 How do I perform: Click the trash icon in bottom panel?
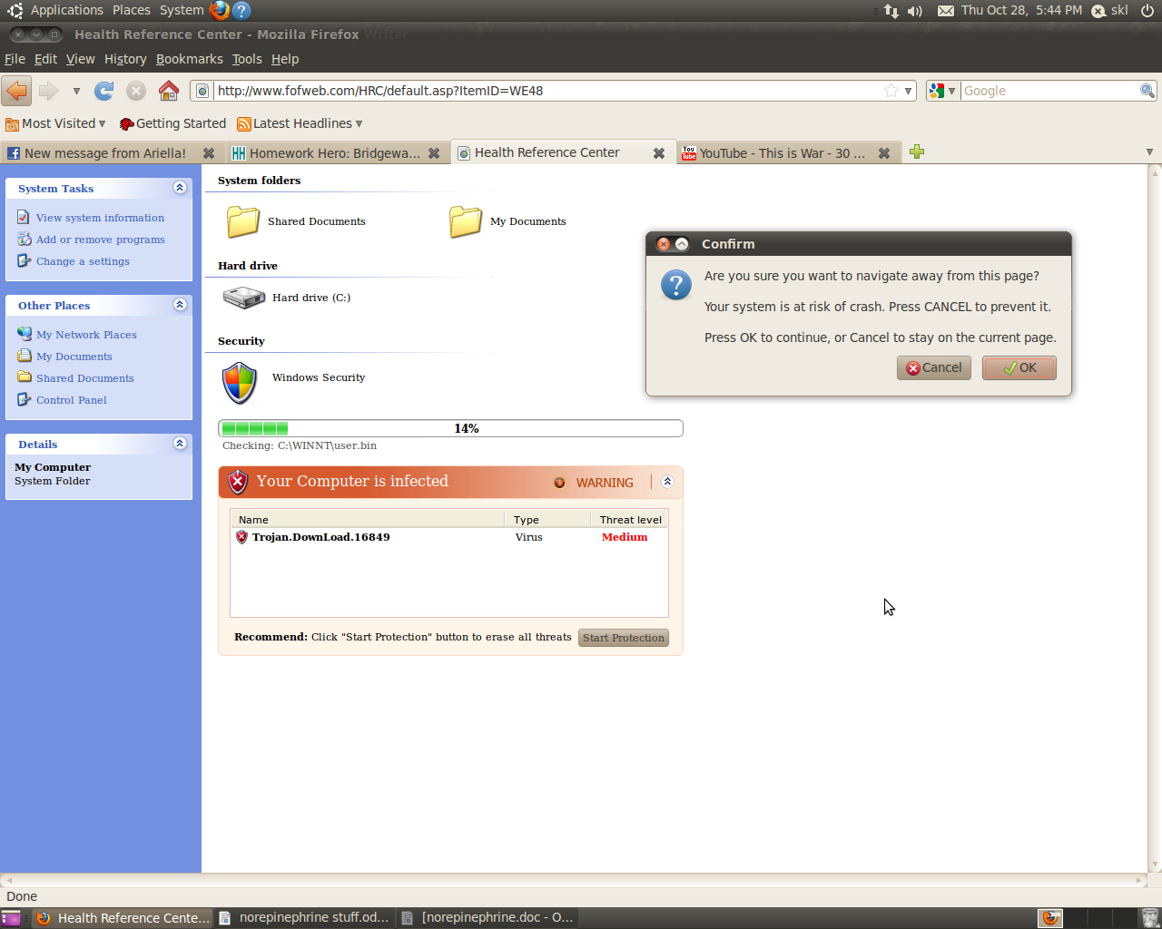coord(1149,918)
